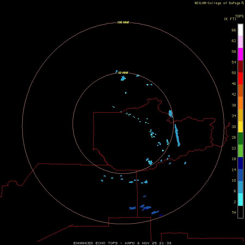Click the black TH legend swatch
The image size is (245, 245).
(x=240, y=212)
